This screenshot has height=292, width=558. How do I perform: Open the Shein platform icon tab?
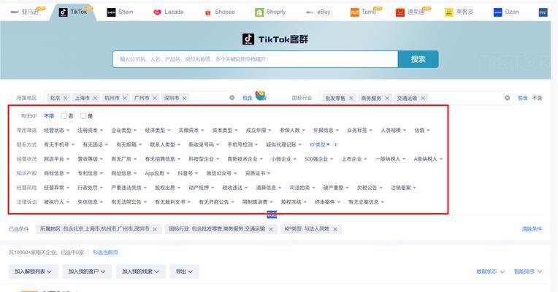(112, 12)
